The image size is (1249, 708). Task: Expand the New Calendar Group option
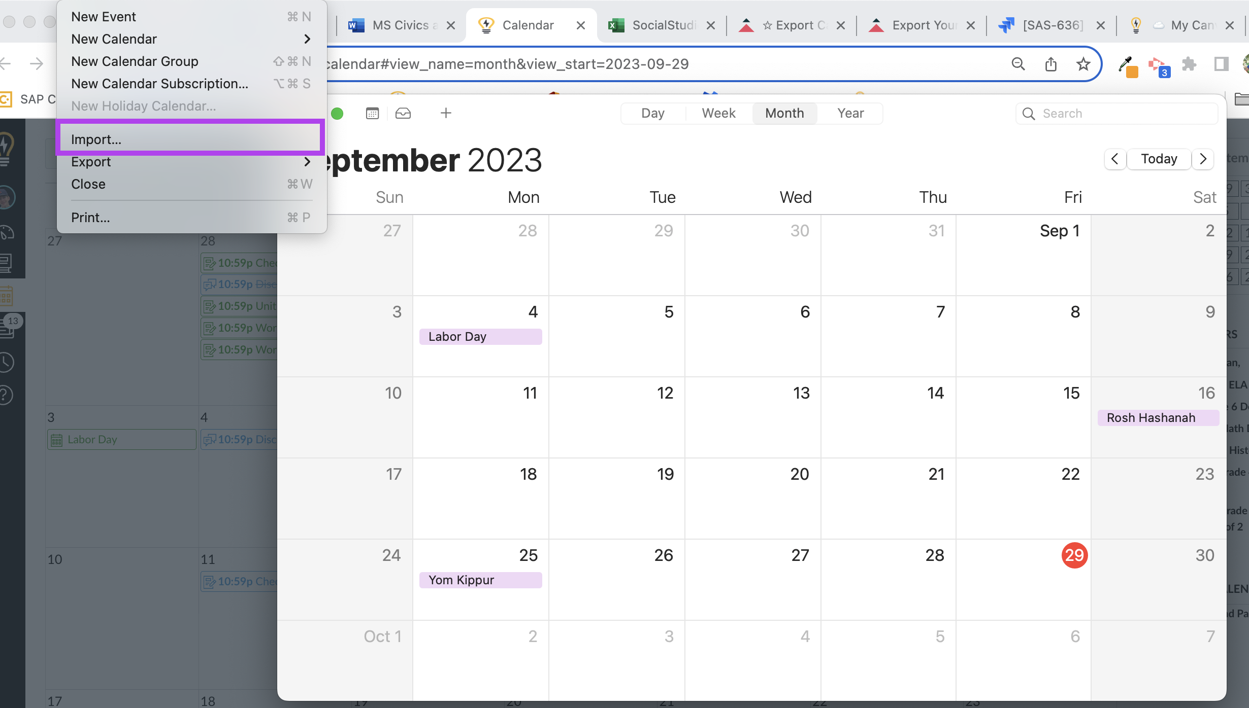point(134,61)
